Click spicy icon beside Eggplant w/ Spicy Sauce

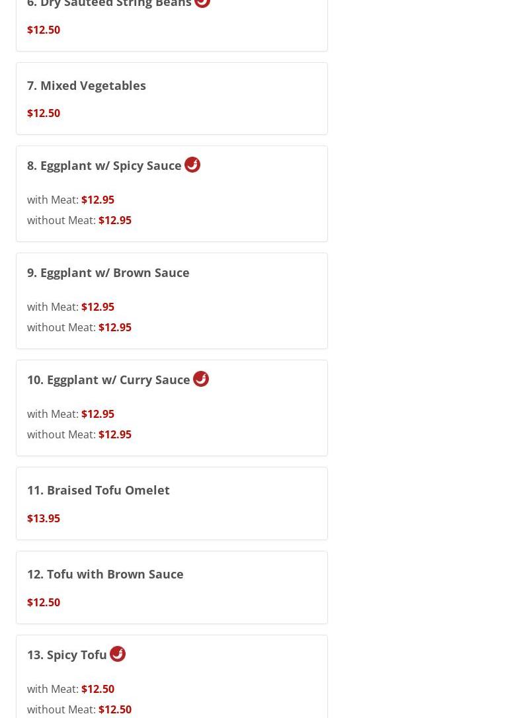click(x=192, y=165)
